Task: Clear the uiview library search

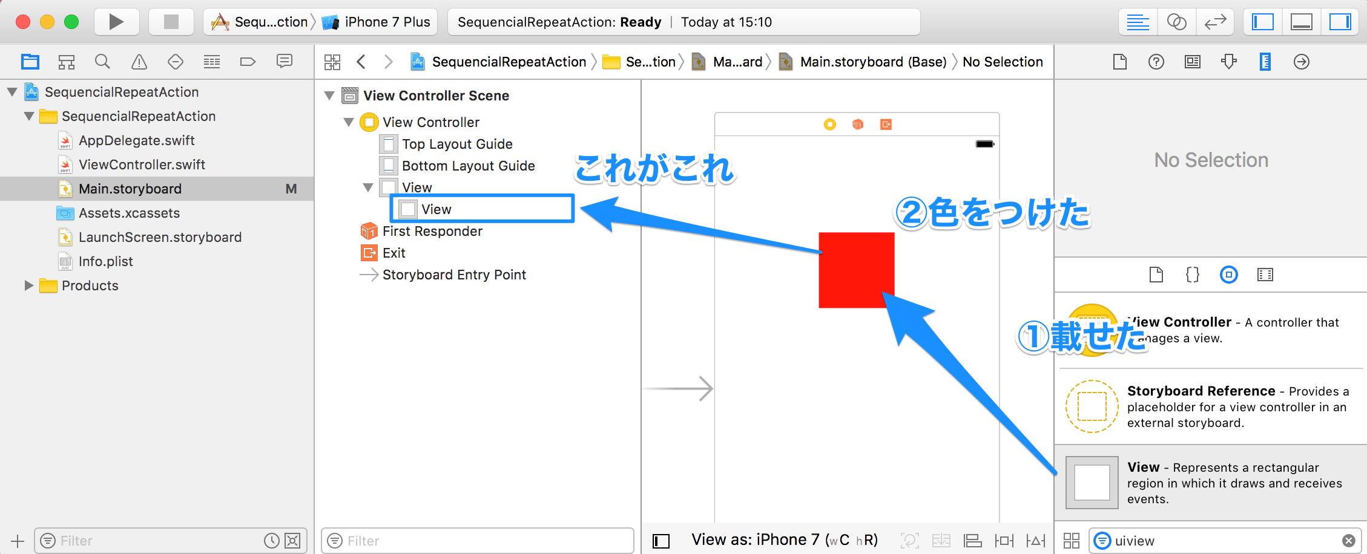Action: click(1349, 541)
